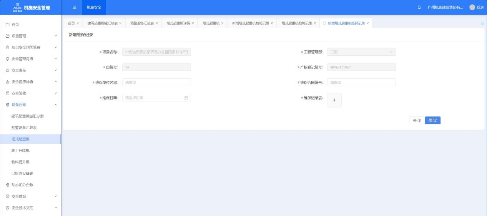Close the 预警设备汇总表 tab
487x216 pixels.
pyautogui.click(x=156, y=23)
